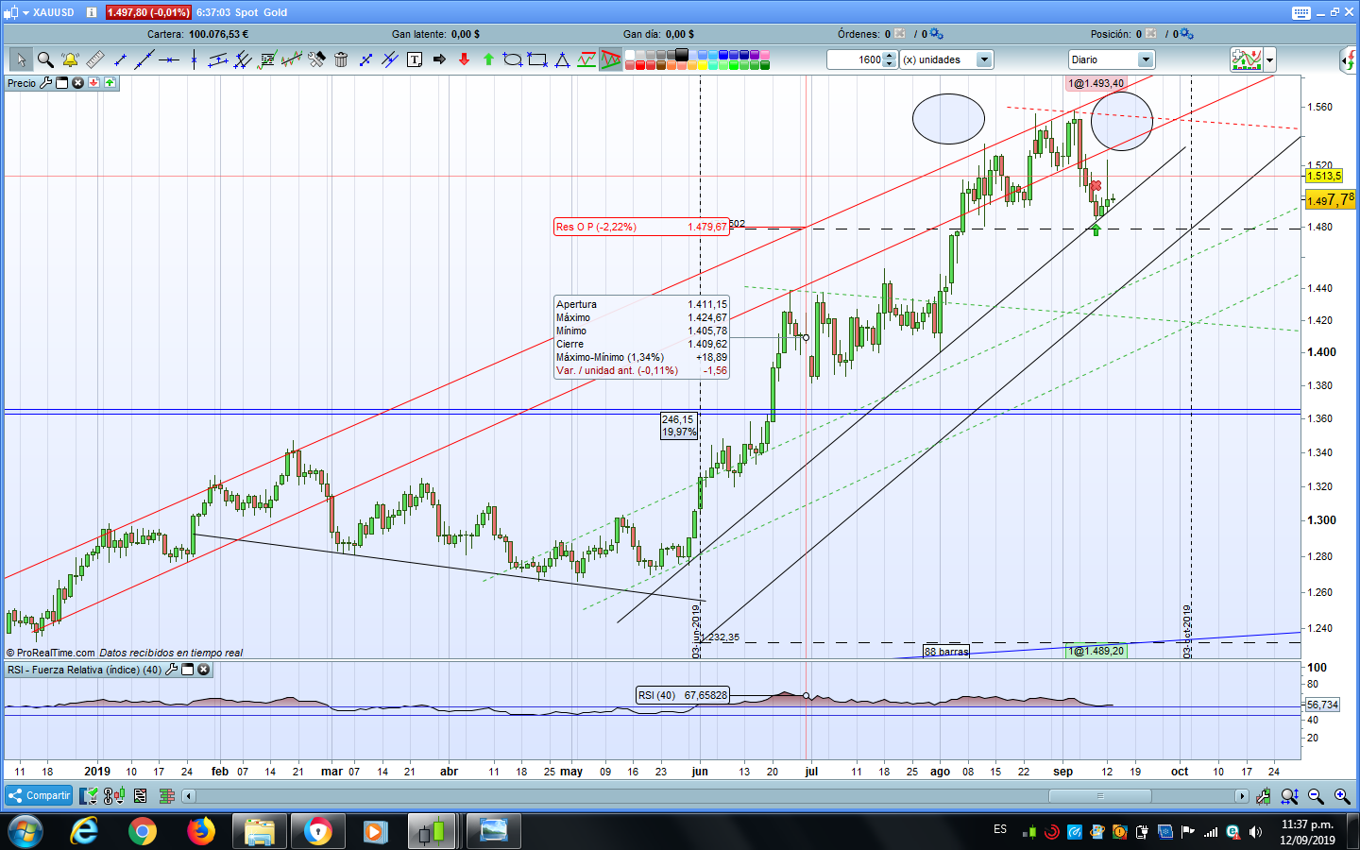Image resolution: width=1360 pixels, height=850 pixels.
Task: Open the unidades quantity type dropdown
Action: pyautogui.click(x=983, y=59)
